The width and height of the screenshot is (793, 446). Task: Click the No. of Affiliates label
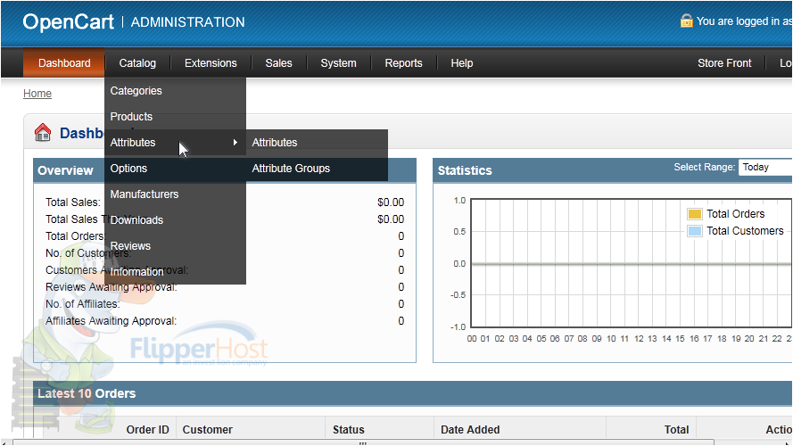coord(82,304)
